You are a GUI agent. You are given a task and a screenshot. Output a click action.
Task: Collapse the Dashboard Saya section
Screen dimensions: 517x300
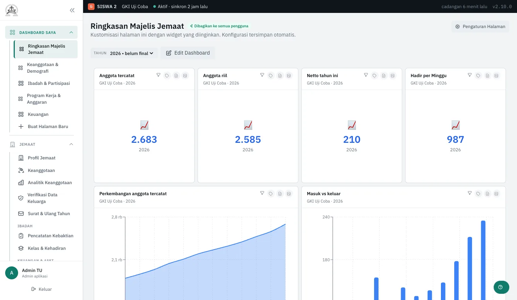tap(41, 32)
